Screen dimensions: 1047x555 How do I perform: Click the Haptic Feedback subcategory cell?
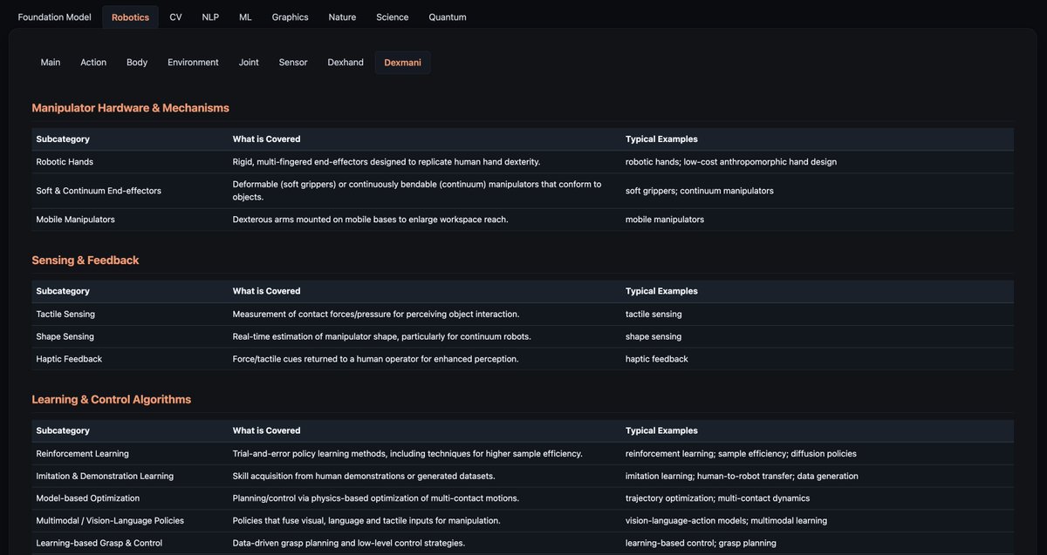click(69, 359)
